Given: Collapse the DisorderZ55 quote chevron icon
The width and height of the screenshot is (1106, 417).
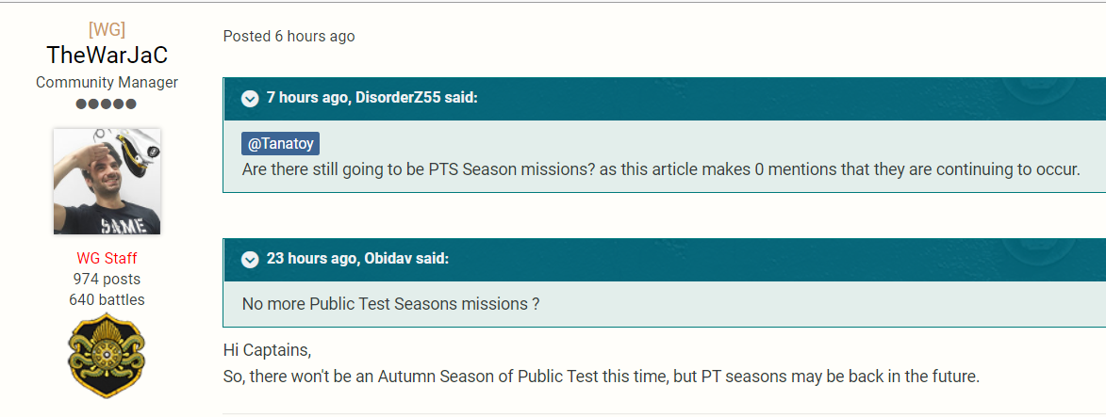Looking at the screenshot, I should (250, 98).
